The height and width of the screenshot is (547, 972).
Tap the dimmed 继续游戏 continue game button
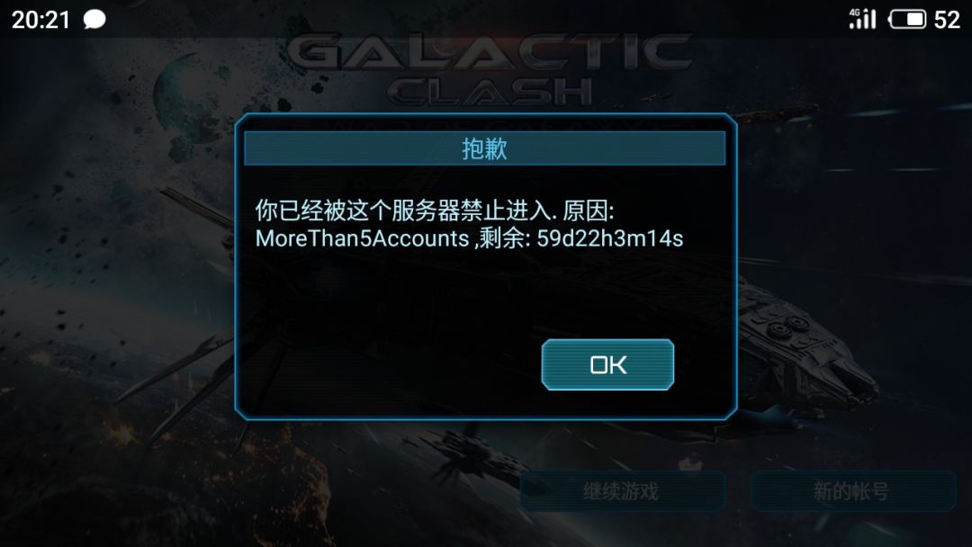click(623, 491)
